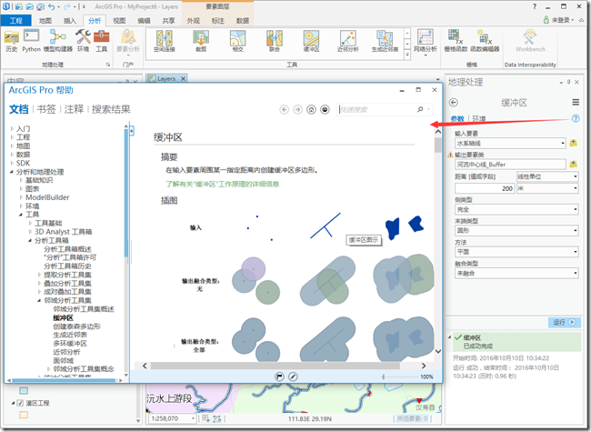Switch to 环境 tab in Geoprocessing pane
Image resolution: width=591 pixels, height=432 pixels.
coord(479,119)
